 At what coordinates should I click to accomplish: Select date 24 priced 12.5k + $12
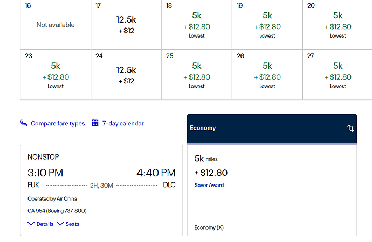click(126, 75)
